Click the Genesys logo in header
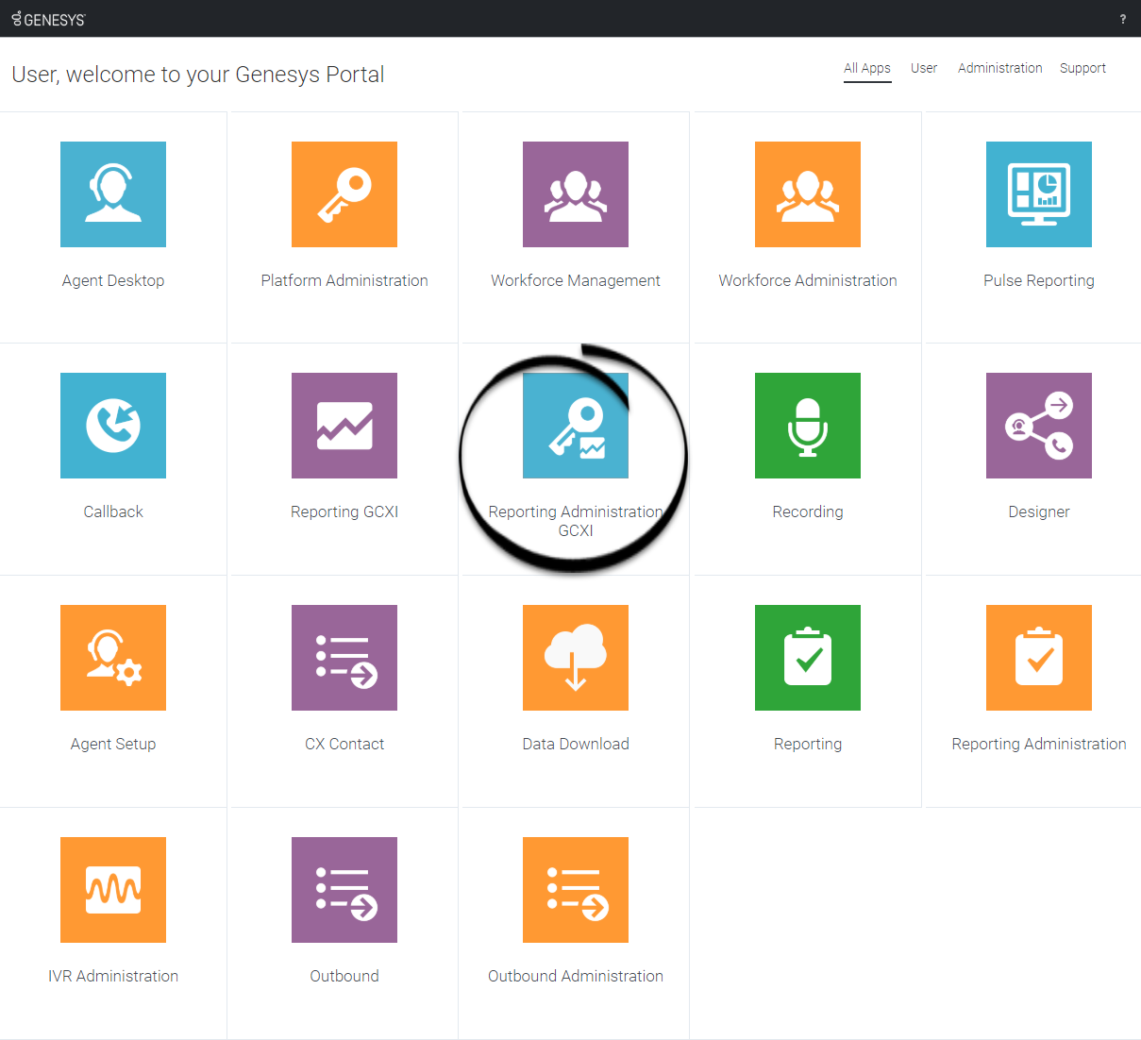The width and height of the screenshot is (1141, 1040). point(48,19)
